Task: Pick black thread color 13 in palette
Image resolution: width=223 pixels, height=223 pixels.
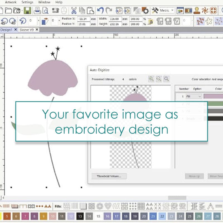Action: pos(80,216)
